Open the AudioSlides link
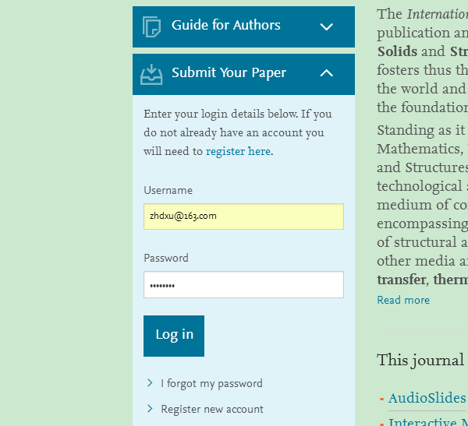The height and width of the screenshot is (426, 468). (427, 399)
